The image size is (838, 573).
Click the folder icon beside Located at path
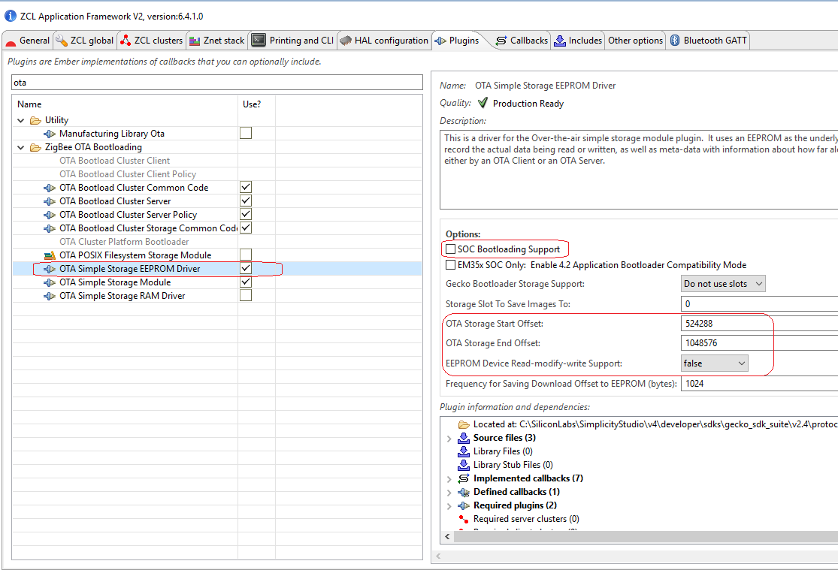click(x=464, y=424)
